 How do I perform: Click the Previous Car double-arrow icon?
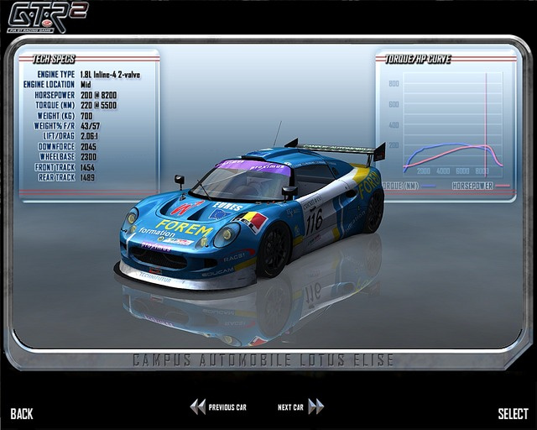(198, 406)
